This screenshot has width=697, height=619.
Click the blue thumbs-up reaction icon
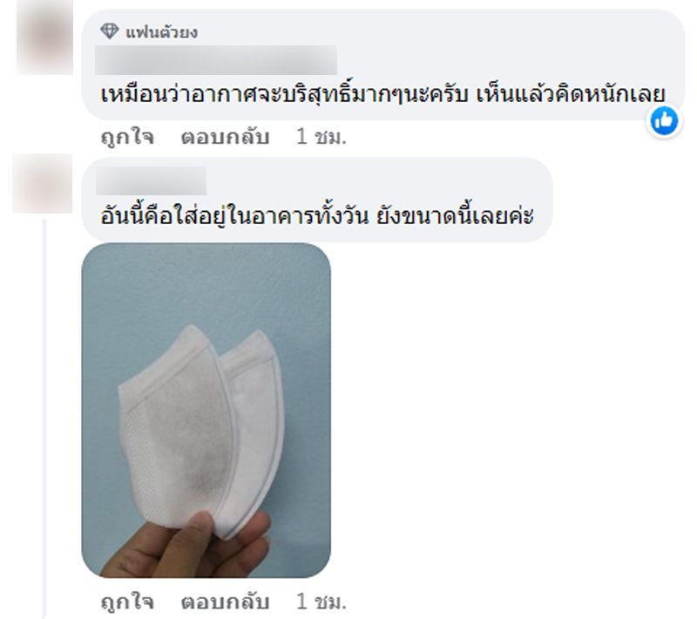664,120
